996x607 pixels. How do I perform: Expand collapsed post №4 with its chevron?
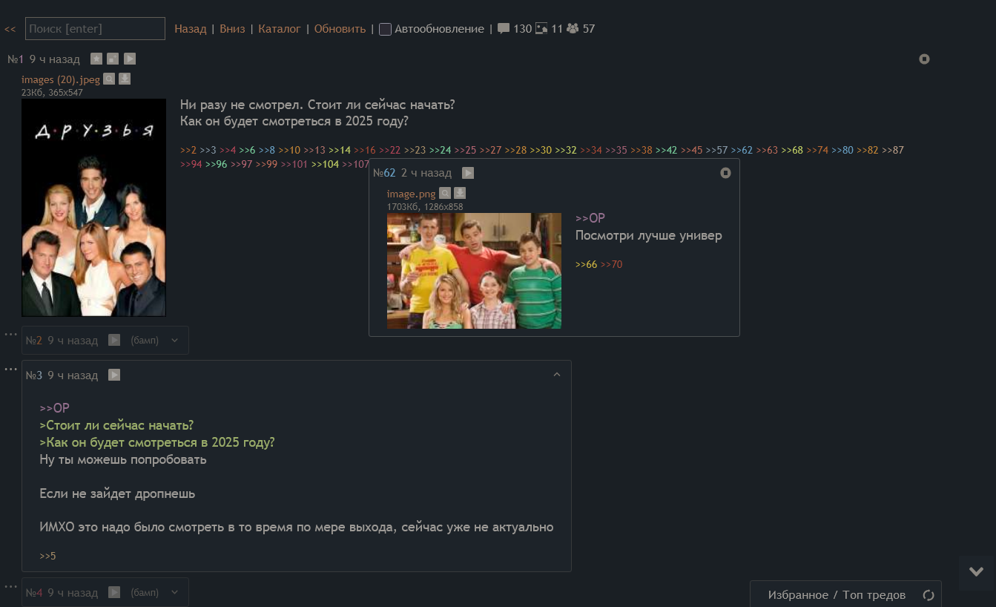174,593
